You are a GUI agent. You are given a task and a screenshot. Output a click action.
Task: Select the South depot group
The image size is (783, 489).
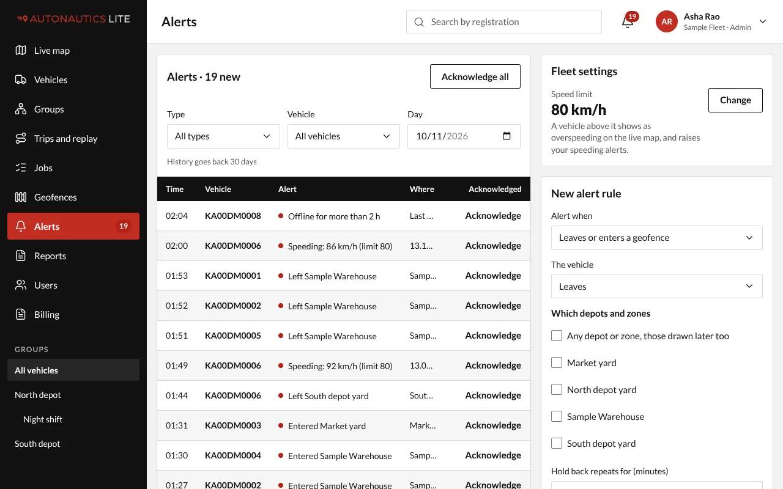pos(73,444)
